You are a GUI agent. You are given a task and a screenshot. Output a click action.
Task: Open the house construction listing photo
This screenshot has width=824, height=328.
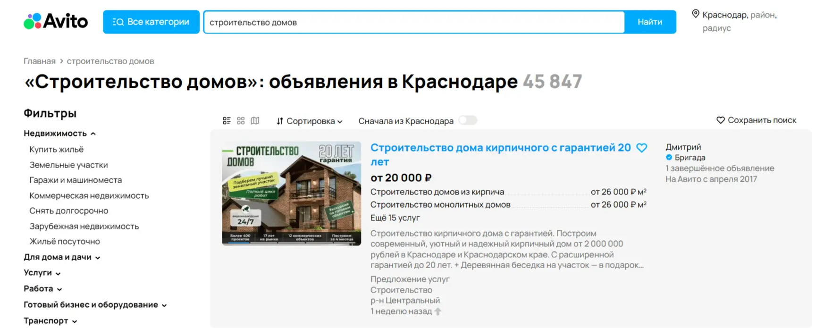[291, 193]
